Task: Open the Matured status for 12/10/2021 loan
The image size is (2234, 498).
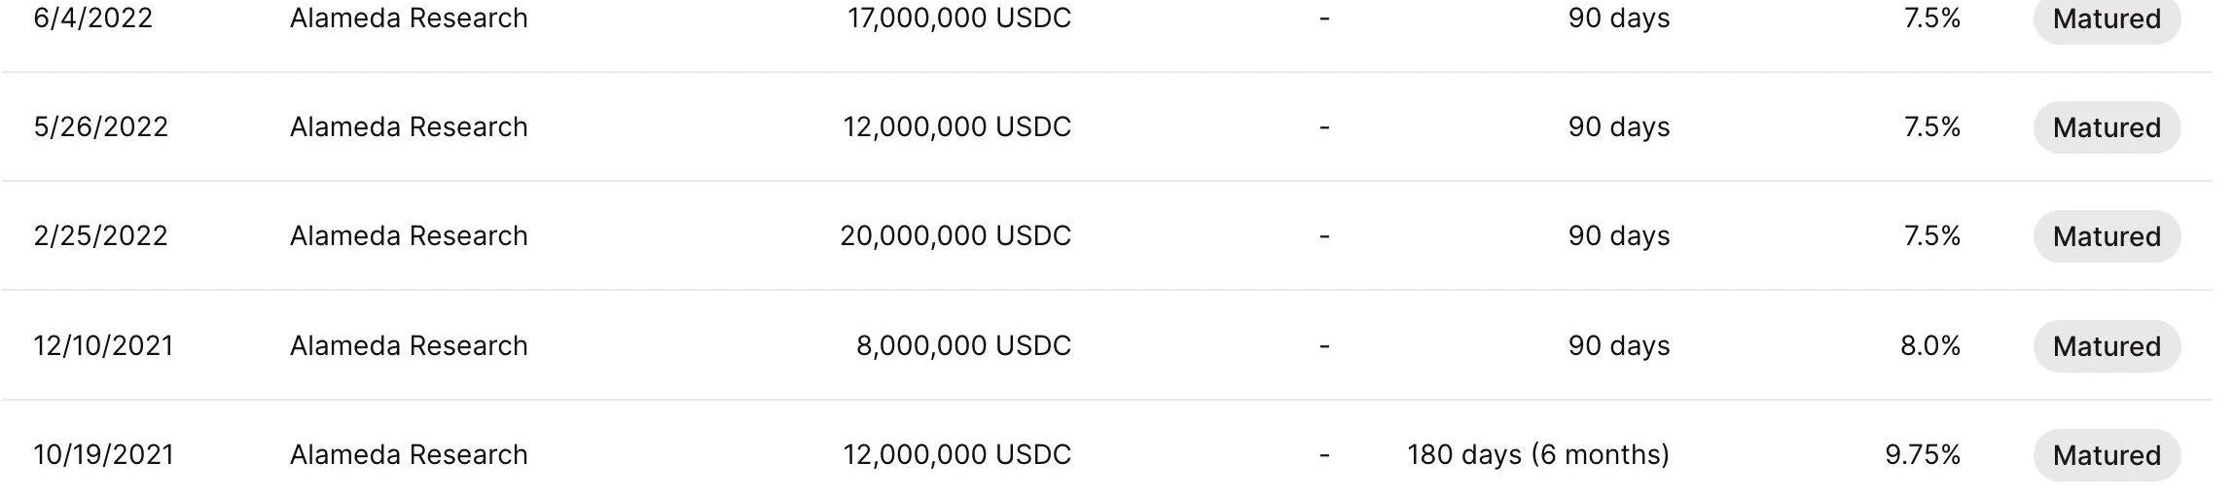Action: (x=2107, y=346)
